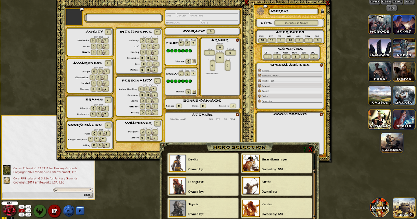Click the lock icon beside Astreas name
The image size is (417, 219).
pos(322,11)
